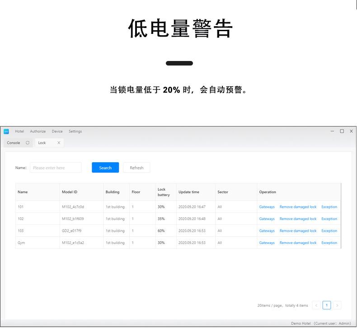Maximize the application window
Viewport: 357px width, 328px height.
coord(342,131)
